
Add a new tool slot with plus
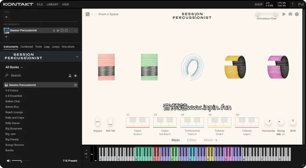coord(6,17)
